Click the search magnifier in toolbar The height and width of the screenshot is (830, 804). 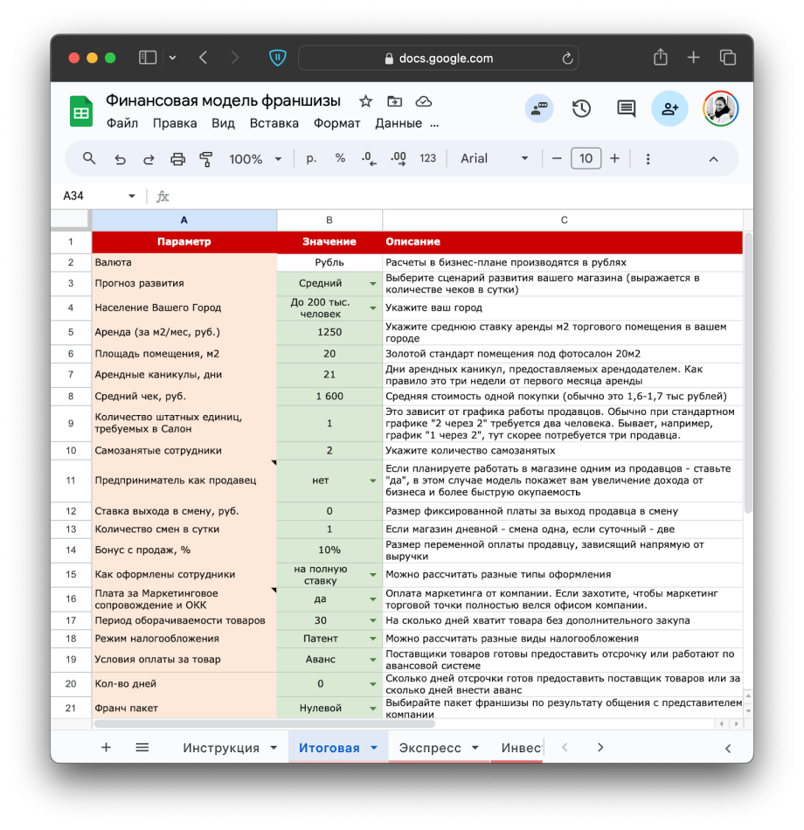[x=89, y=158]
